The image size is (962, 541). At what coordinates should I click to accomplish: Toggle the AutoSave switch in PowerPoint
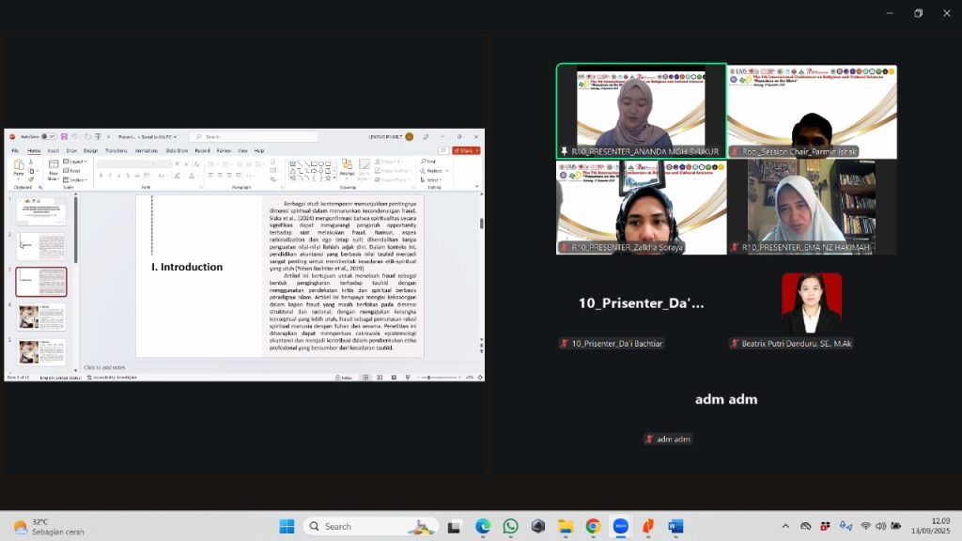coord(47,136)
